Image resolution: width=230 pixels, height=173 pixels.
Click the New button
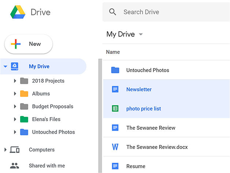29,44
